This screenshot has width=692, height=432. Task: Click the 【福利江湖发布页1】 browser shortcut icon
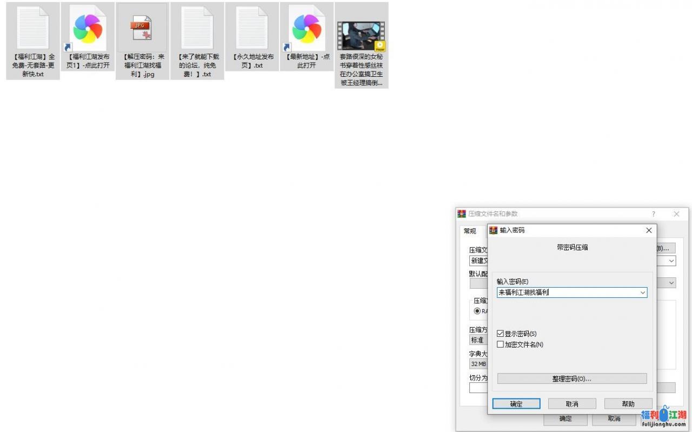pos(88,28)
